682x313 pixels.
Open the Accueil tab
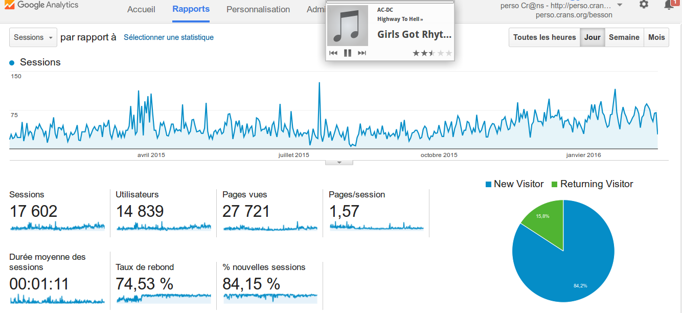[141, 9]
